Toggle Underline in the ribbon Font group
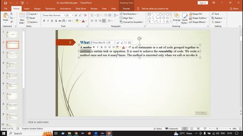The image size is (243, 136). tap(52, 21)
